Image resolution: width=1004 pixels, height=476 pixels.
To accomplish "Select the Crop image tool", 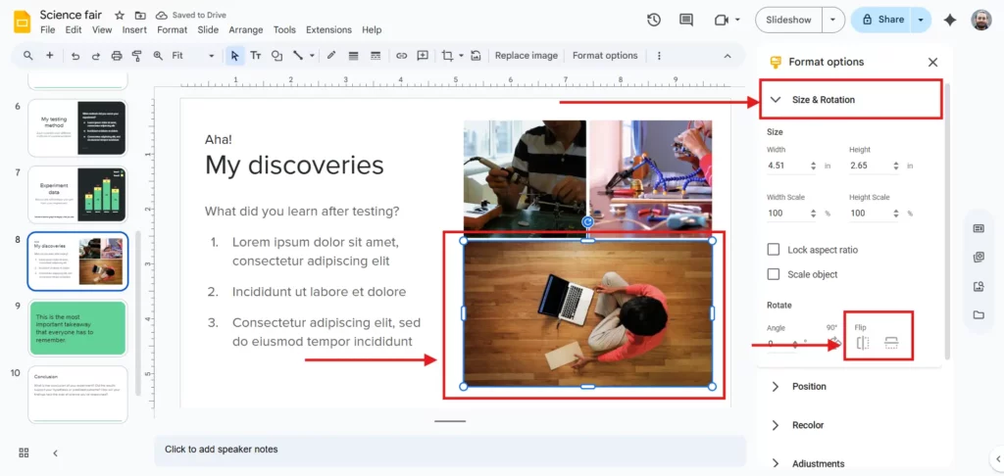I will (448, 56).
